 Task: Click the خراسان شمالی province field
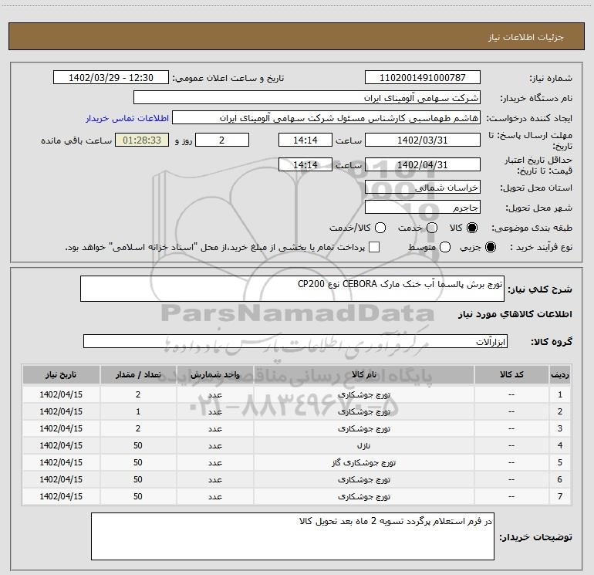click(422, 188)
